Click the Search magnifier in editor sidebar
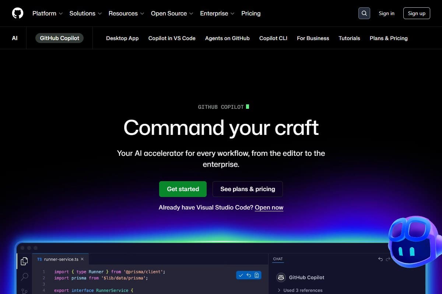Viewport: 442px width, 294px height. [24, 277]
